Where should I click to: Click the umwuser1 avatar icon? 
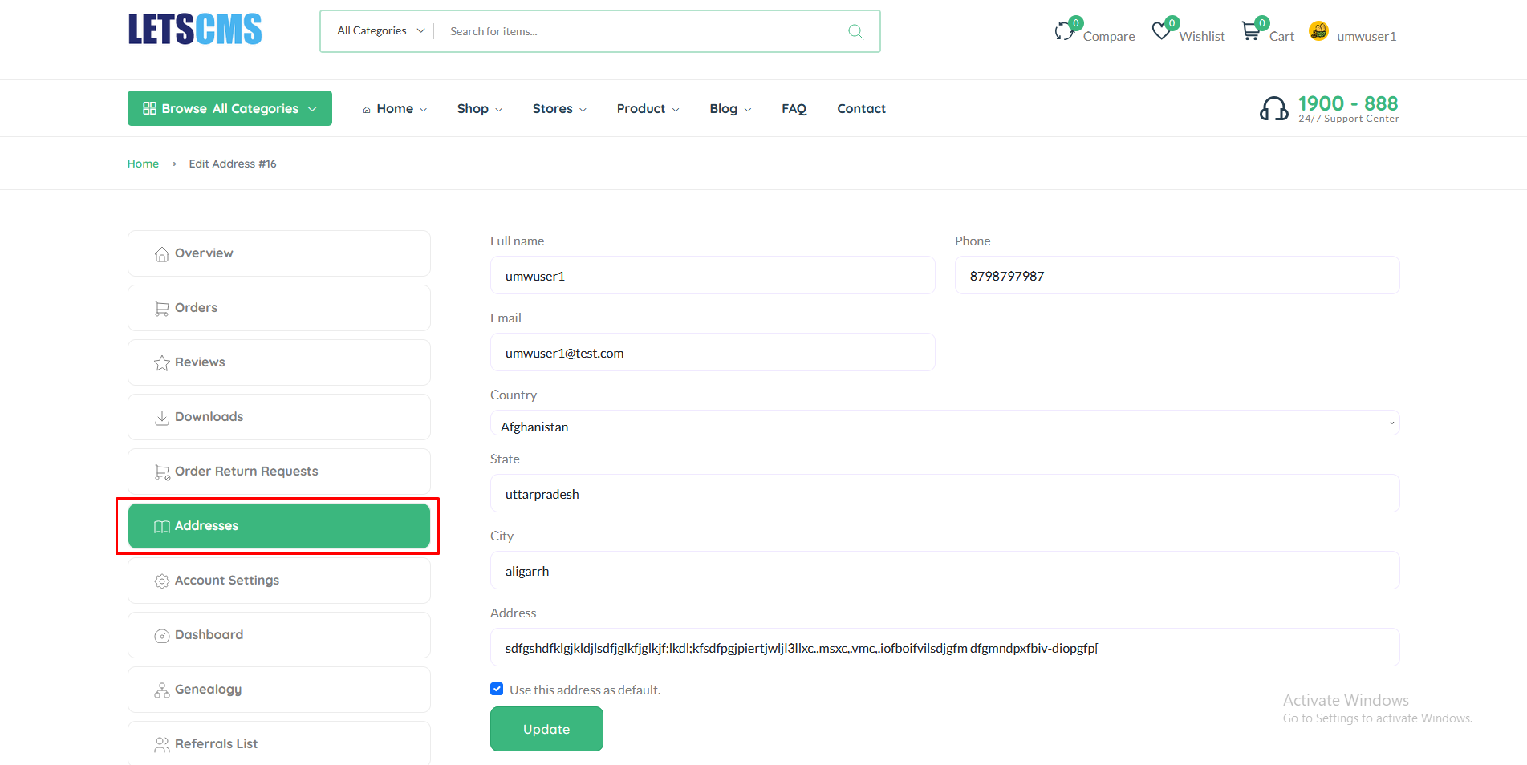1318,31
